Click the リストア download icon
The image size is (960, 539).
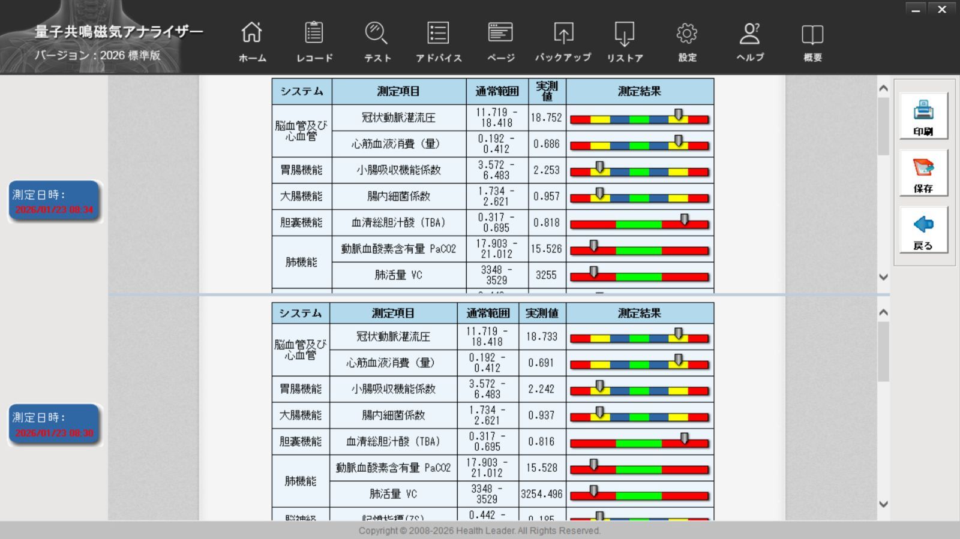click(625, 34)
